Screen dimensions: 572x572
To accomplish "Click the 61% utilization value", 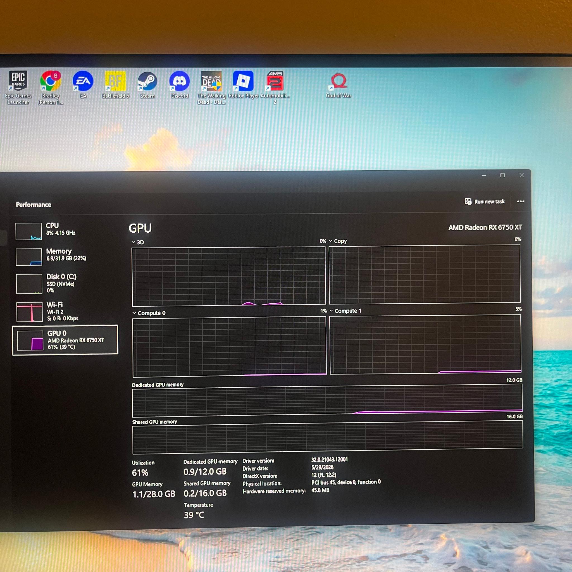I will tap(140, 473).
